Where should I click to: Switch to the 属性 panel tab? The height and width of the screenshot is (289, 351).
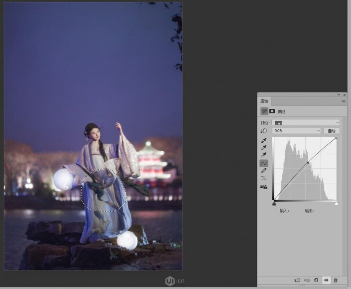pyautogui.click(x=264, y=101)
